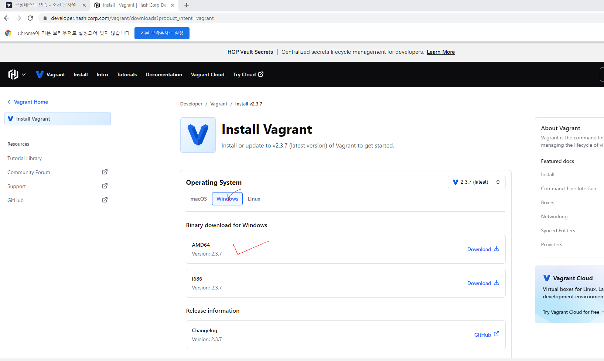Click external link icon beside Support

coord(105,186)
